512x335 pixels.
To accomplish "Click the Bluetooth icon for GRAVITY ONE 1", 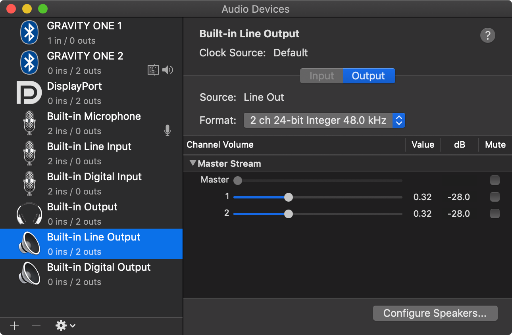I will 29,33.
